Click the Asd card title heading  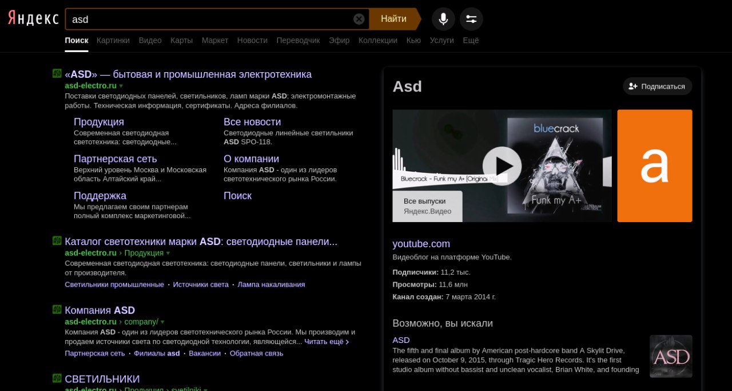(x=407, y=86)
